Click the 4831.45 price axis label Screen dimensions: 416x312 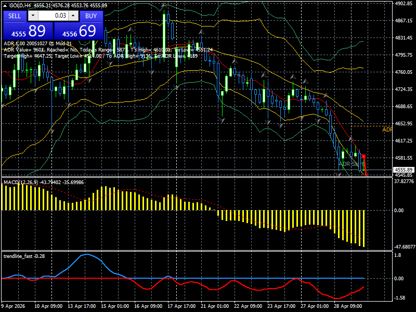point(404,38)
